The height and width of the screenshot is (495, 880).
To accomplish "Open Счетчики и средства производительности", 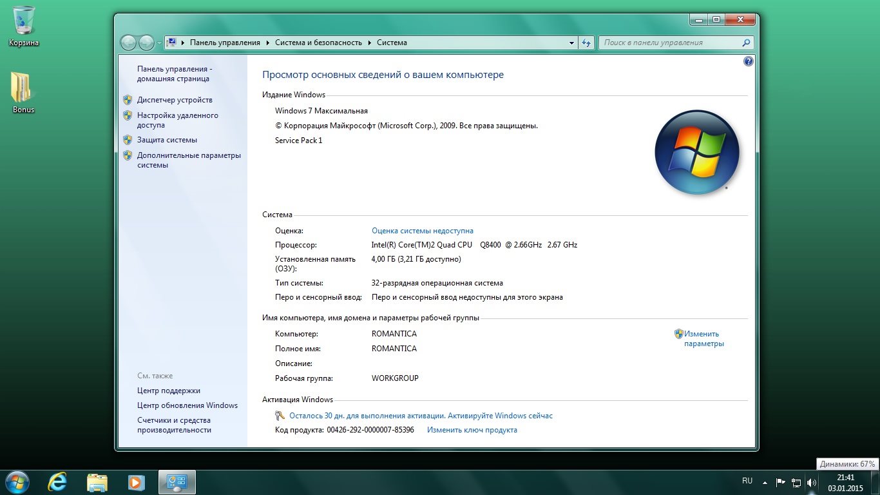I will (x=174, y=425).
